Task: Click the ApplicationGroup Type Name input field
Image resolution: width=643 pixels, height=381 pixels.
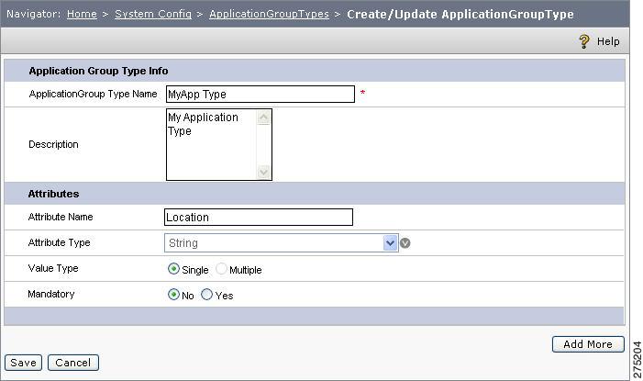Action: [x=261, y=94]
